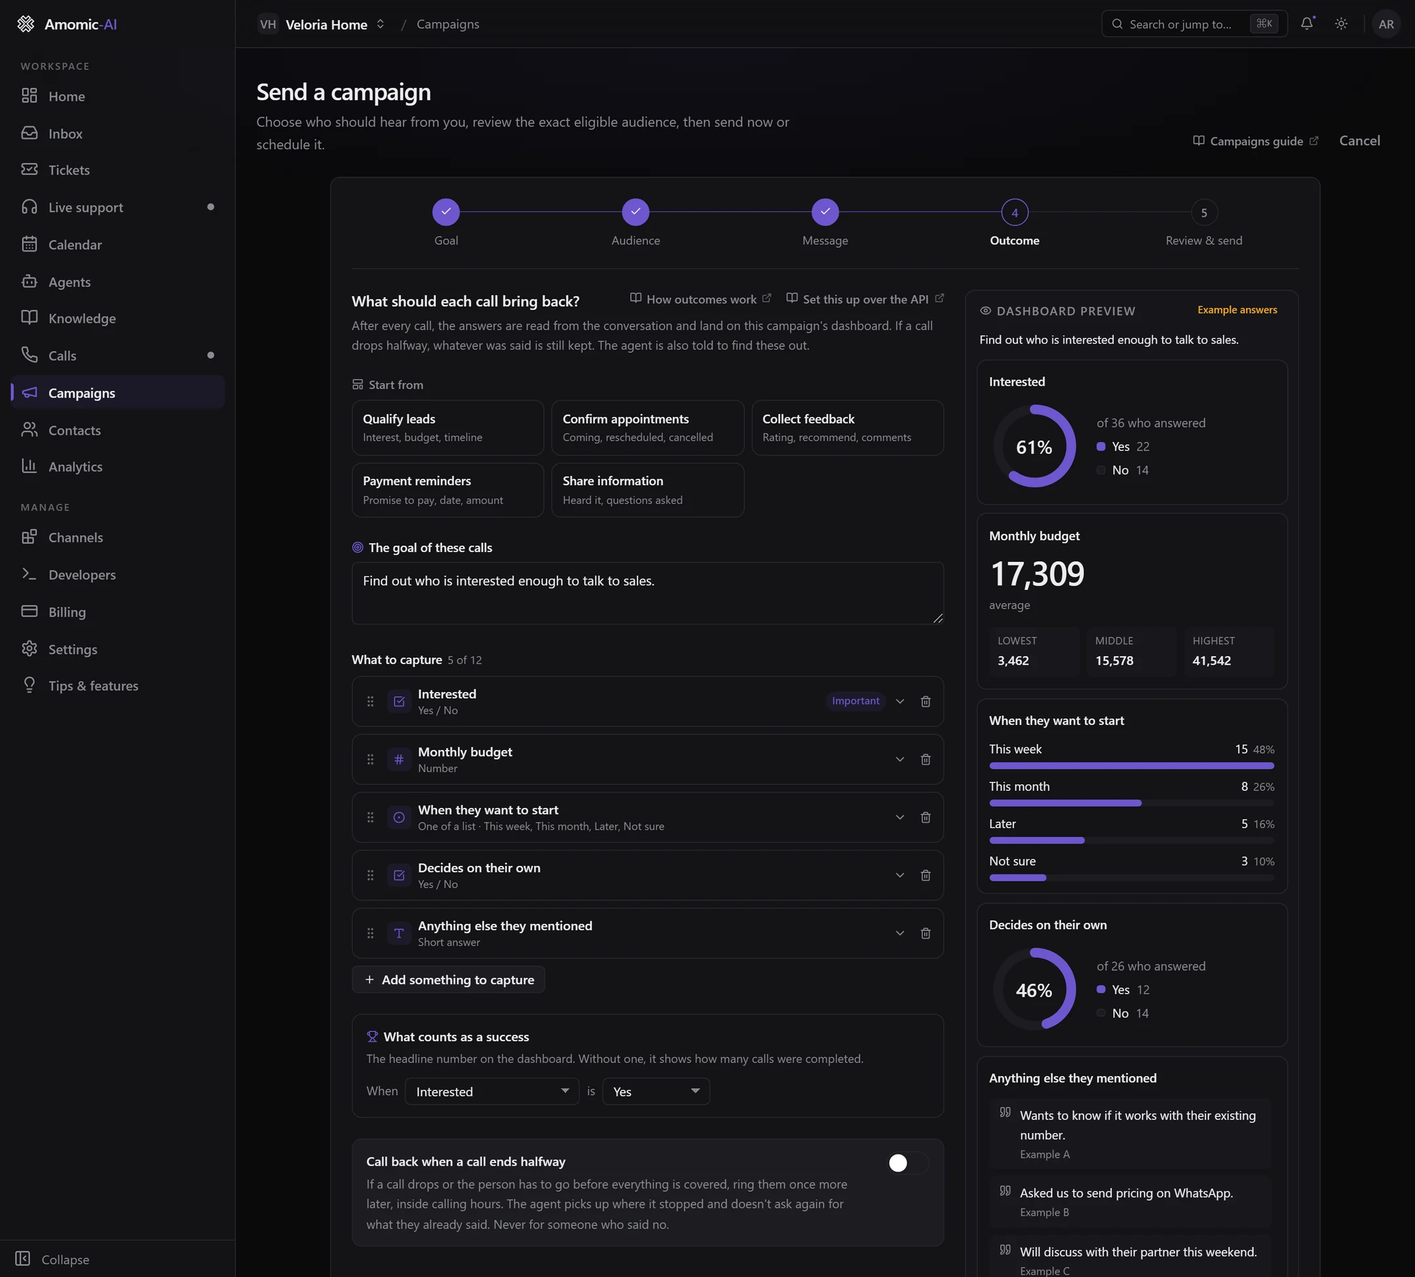Open Analytics from the sidebar
The image size is (1415, 1277).
[118, 466]
